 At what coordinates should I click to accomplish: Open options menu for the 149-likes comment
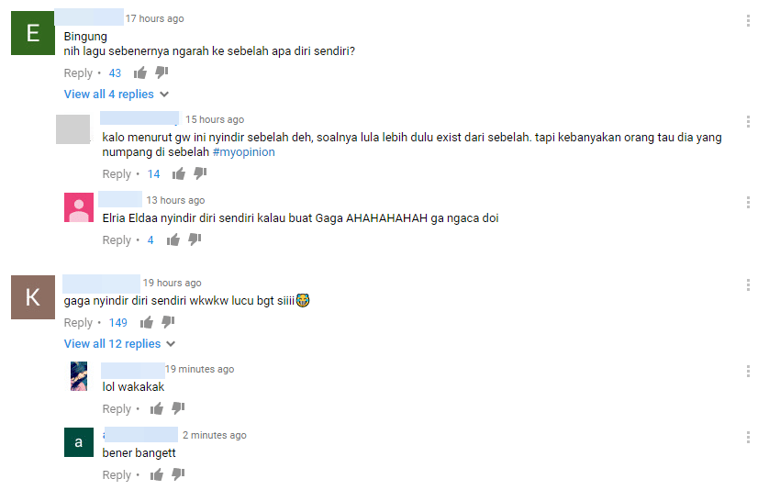748,285
